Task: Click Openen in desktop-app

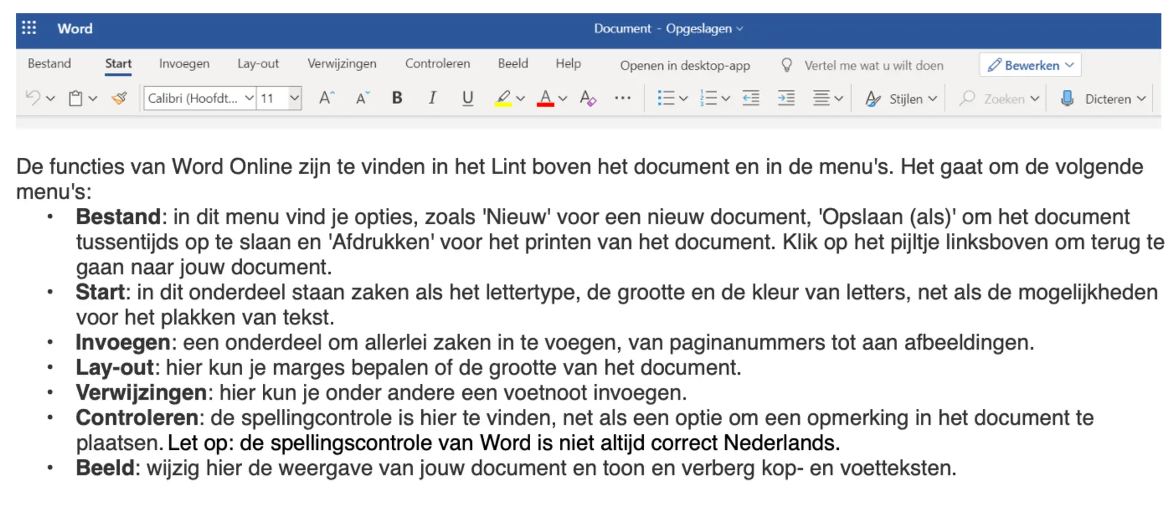Action: 685,65
